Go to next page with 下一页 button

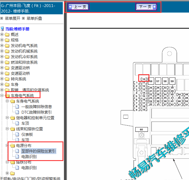point(146,7)
